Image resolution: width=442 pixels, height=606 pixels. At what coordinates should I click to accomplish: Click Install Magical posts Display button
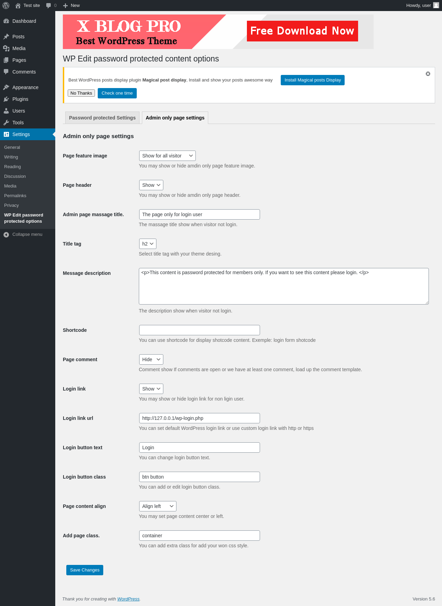click(313, 80)
